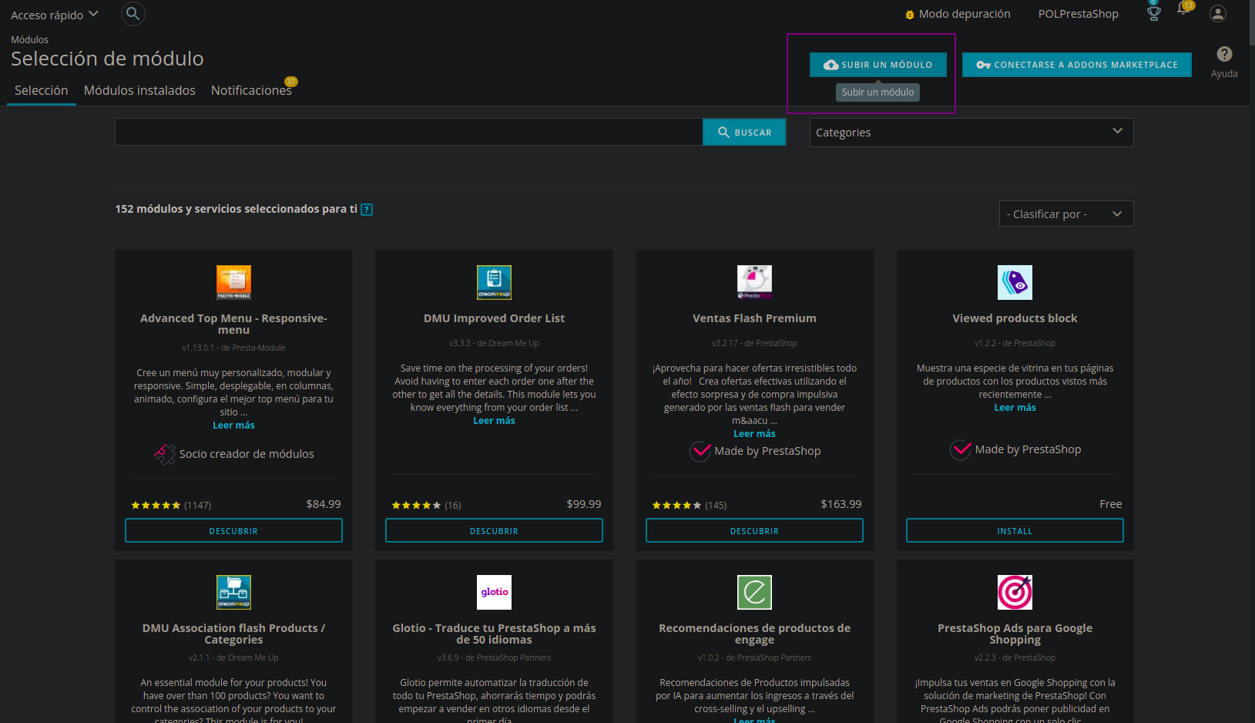Click star rating of DMU Improved Order List
Viewport: 1255px width, 723px height.
tap(416, 506)
